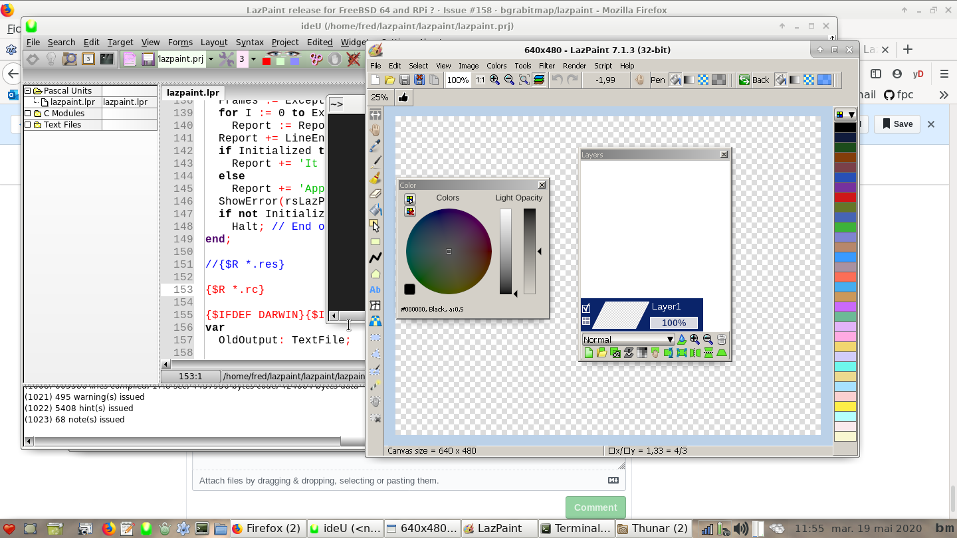This screenshot has height=538, width=957.
Task: Zoom to fit using the magnifier-frame icon
Action: (x=524, y=80)
